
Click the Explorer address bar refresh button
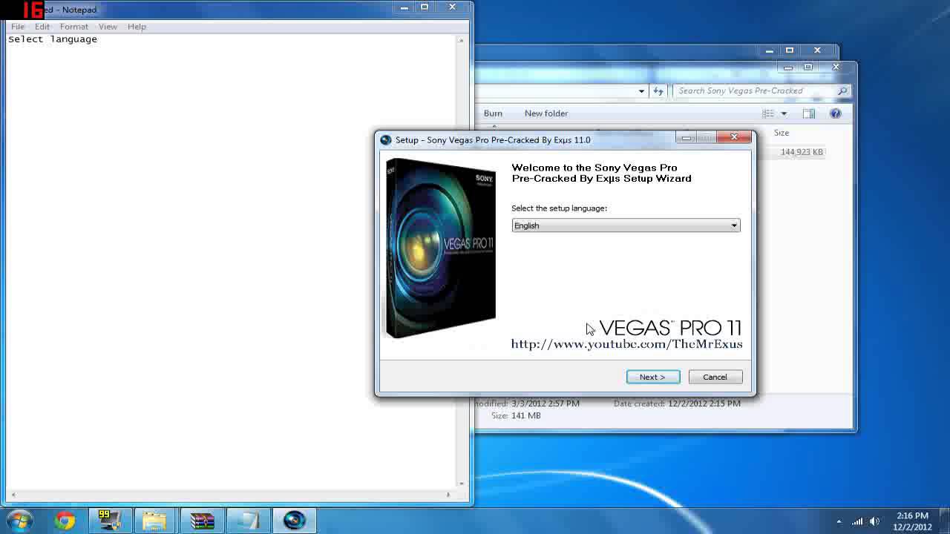(x=658, y=91)
